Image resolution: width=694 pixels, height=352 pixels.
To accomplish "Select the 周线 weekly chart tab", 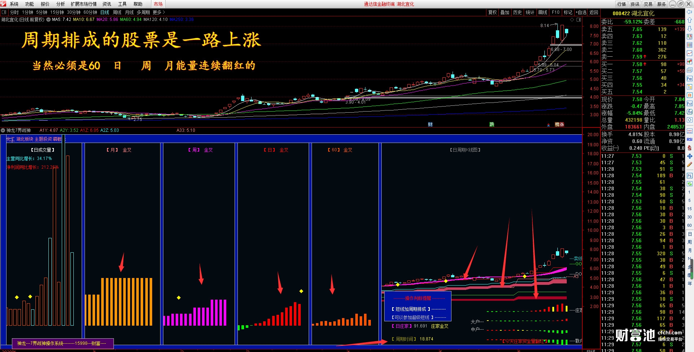I will click(x=117, y=12).
